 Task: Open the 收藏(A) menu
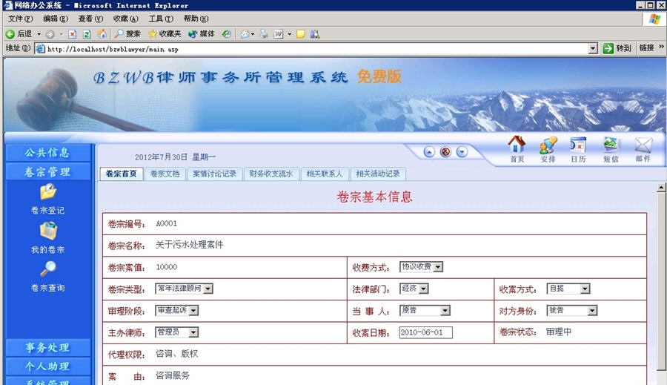(125, 19)
